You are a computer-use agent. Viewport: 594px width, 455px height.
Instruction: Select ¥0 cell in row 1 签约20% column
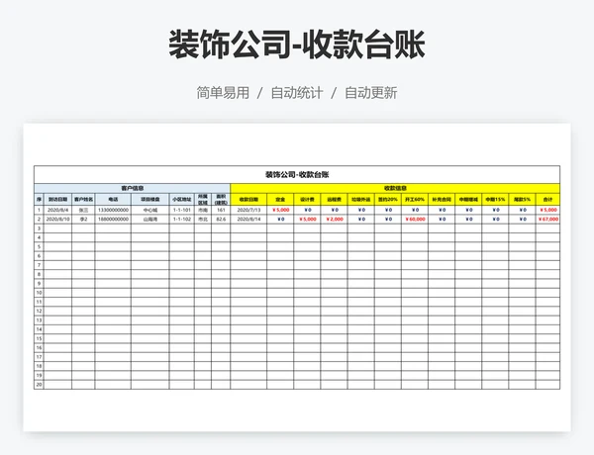pos(388,210)
